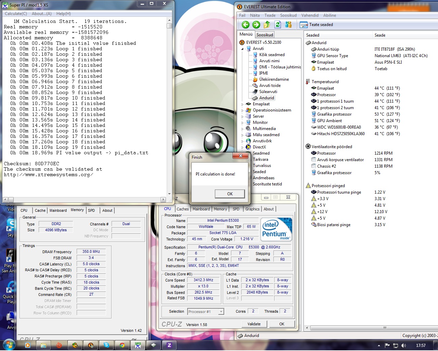Click Protsessor 1214 RPM fan row
Image resolution: width=438 pixels, height=351 pixels.
371,153
